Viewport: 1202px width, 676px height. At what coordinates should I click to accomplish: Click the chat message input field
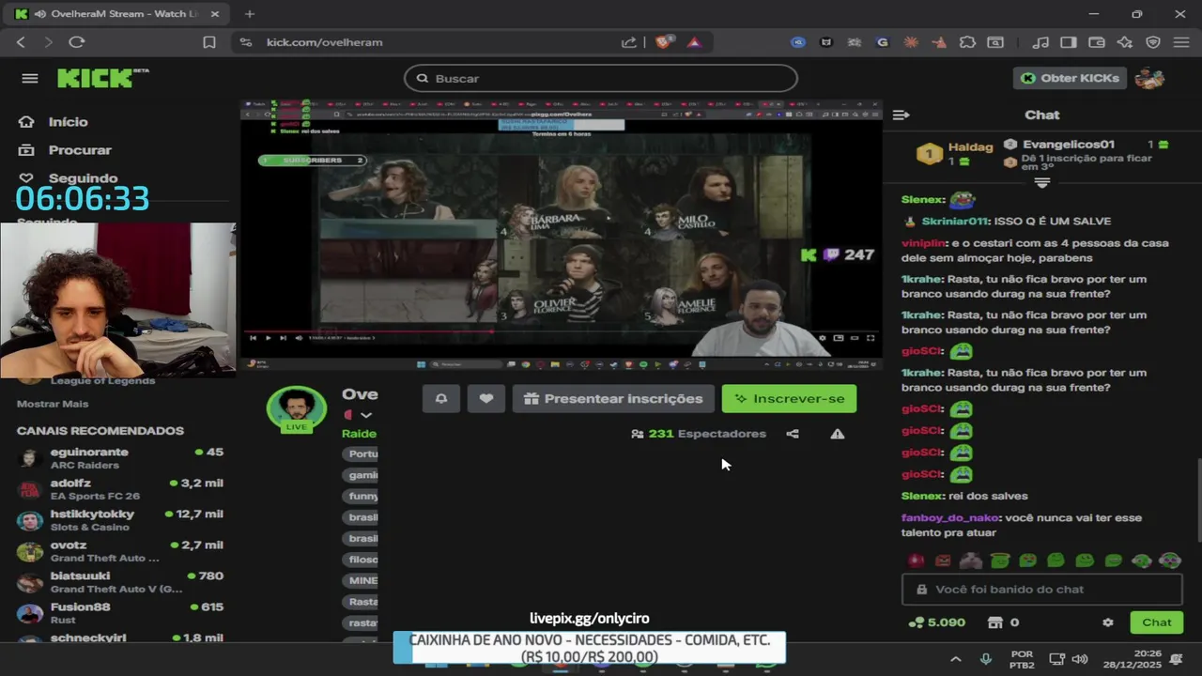(x=1041, y=590)
